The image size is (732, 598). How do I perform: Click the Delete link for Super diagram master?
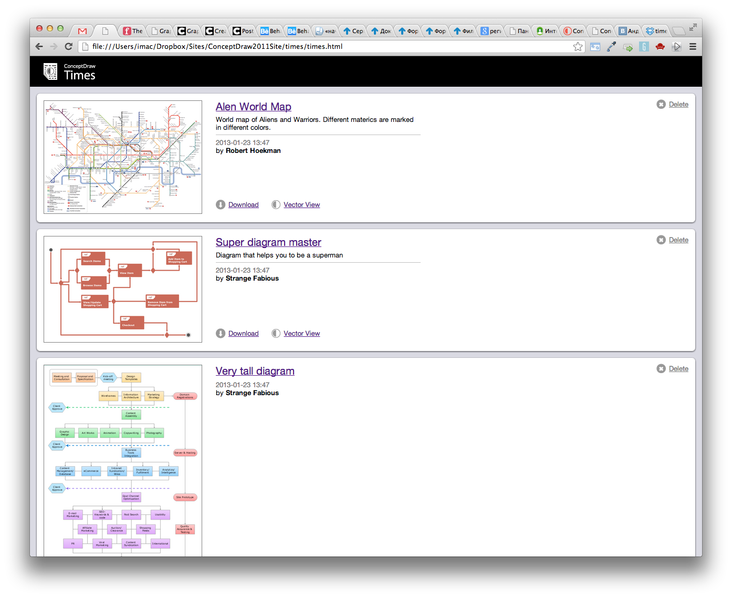click(678, 240)
